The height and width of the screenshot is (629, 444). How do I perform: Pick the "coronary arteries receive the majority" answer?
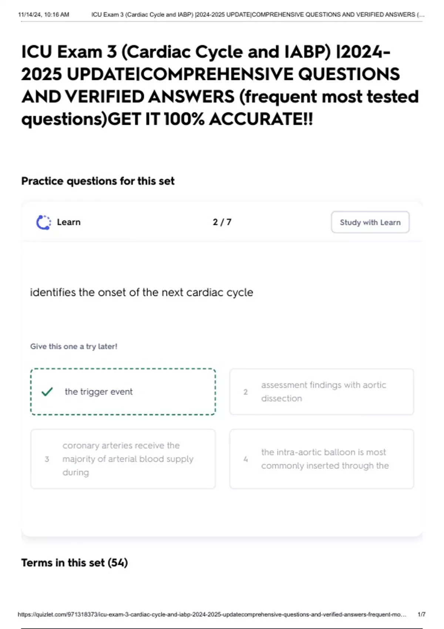[x=128, y=459]
